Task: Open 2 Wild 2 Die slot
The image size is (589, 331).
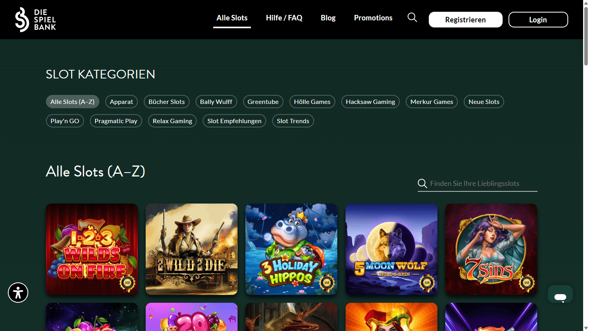Action: [x=192, y=249]
